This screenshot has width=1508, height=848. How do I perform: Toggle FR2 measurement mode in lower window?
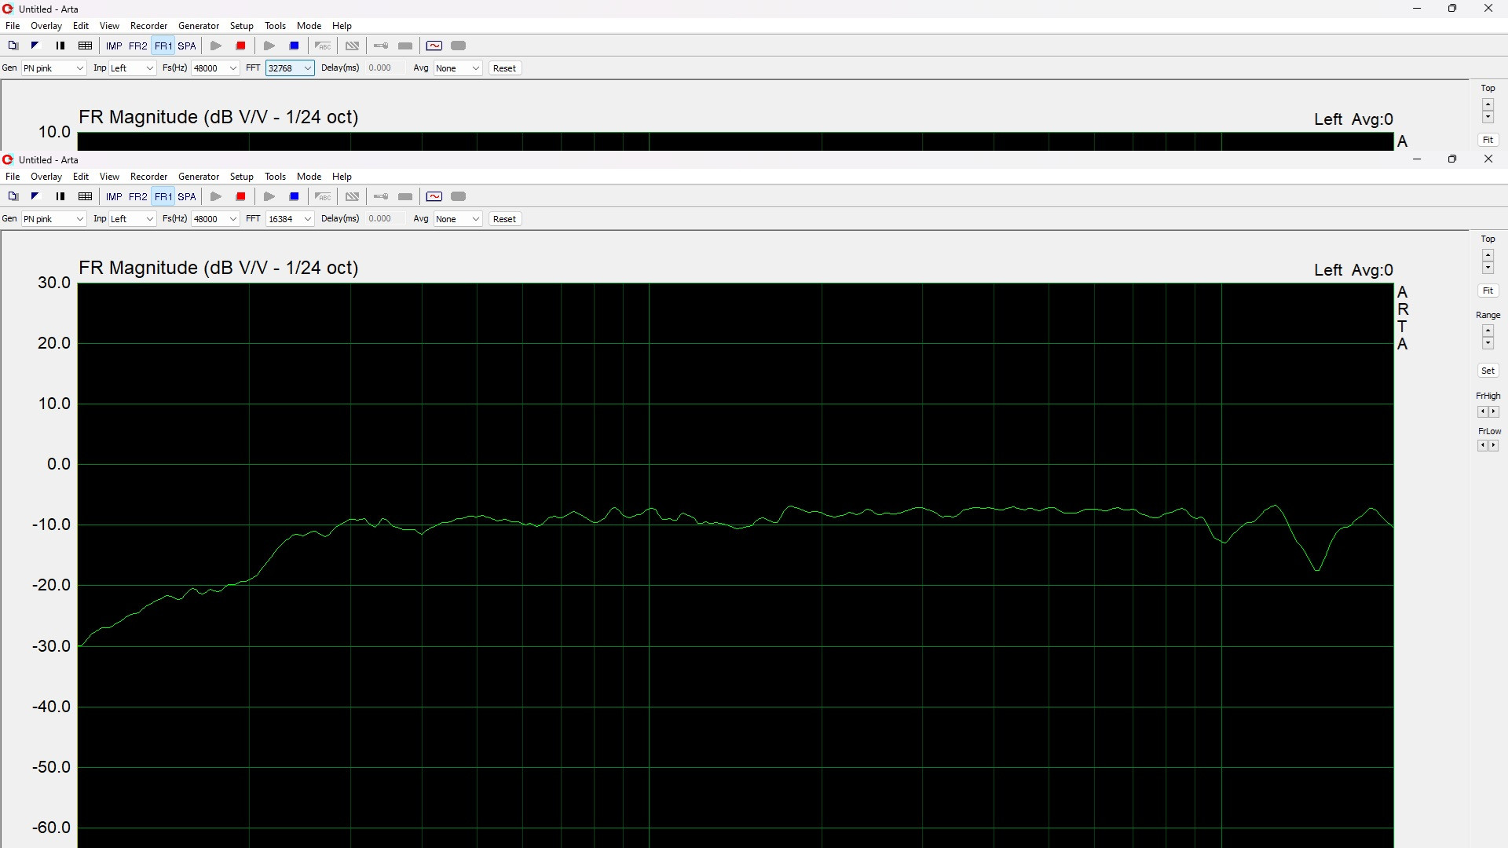click(137, 197)
